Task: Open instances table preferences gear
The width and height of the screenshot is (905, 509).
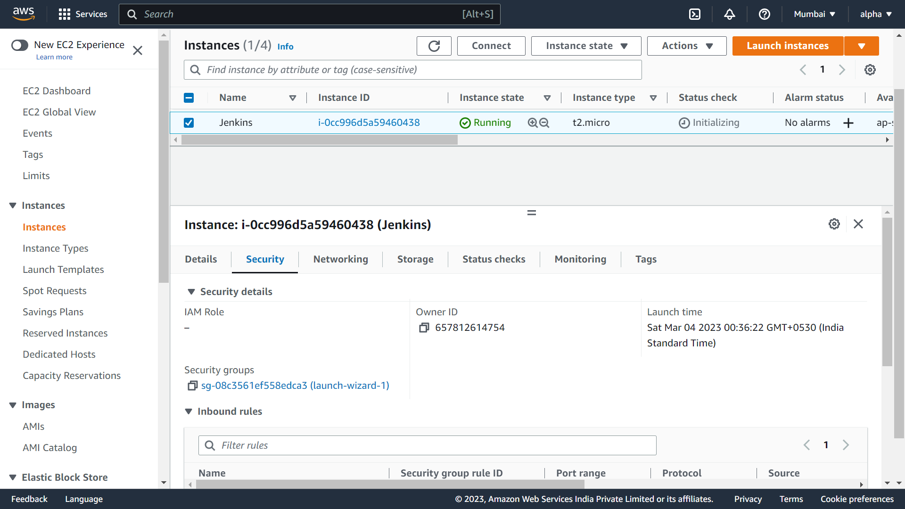Action: click(x=870, y=70)
